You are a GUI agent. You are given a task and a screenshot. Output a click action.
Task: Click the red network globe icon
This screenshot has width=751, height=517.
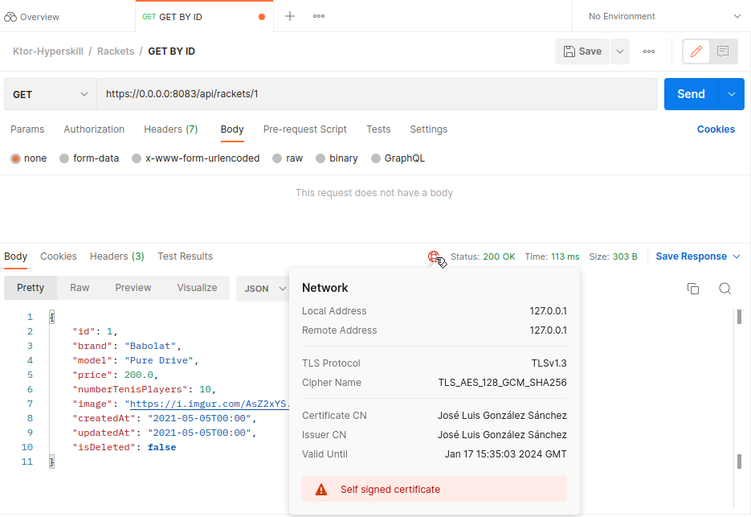[434, 256]
